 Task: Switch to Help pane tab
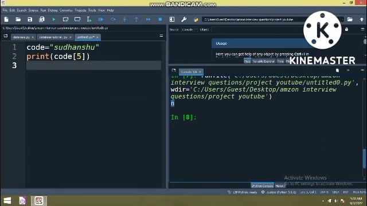[x=247, y=61]
